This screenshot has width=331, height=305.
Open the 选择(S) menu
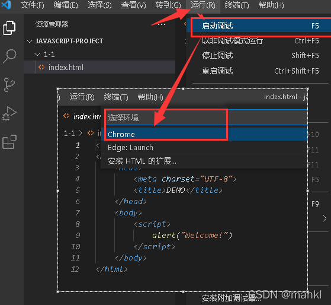click(x=99, y=5)
